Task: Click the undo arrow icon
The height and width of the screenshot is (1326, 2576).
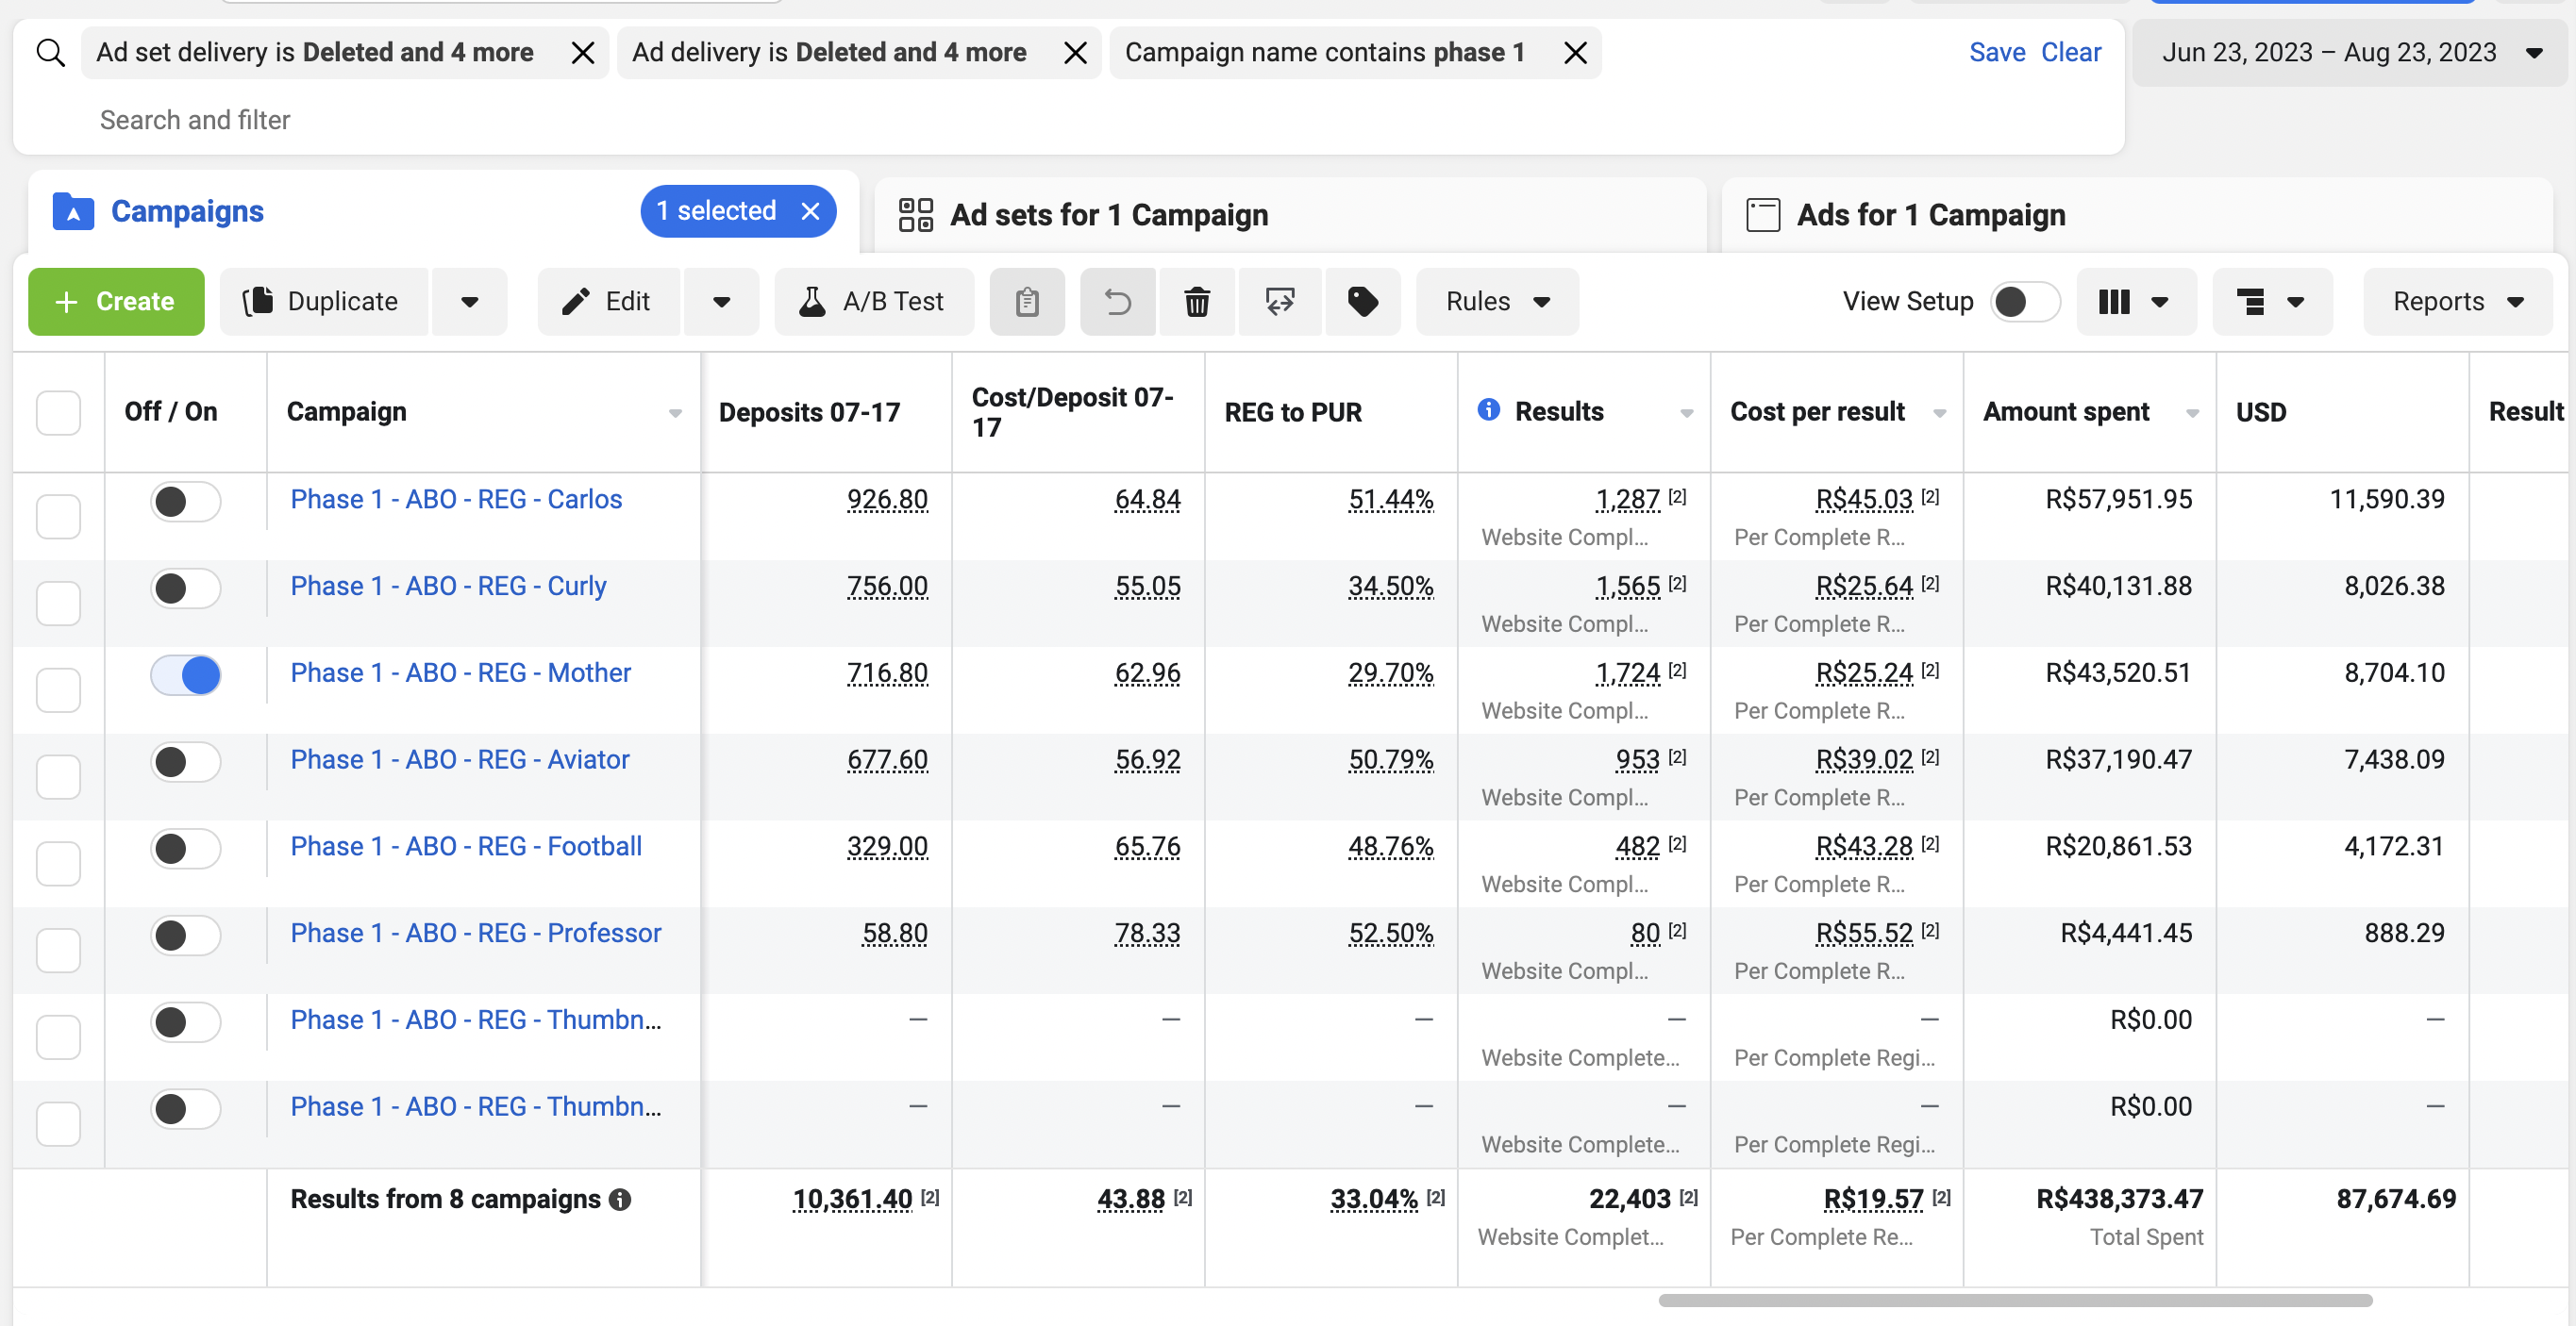Action: [x=1117, y=302]
